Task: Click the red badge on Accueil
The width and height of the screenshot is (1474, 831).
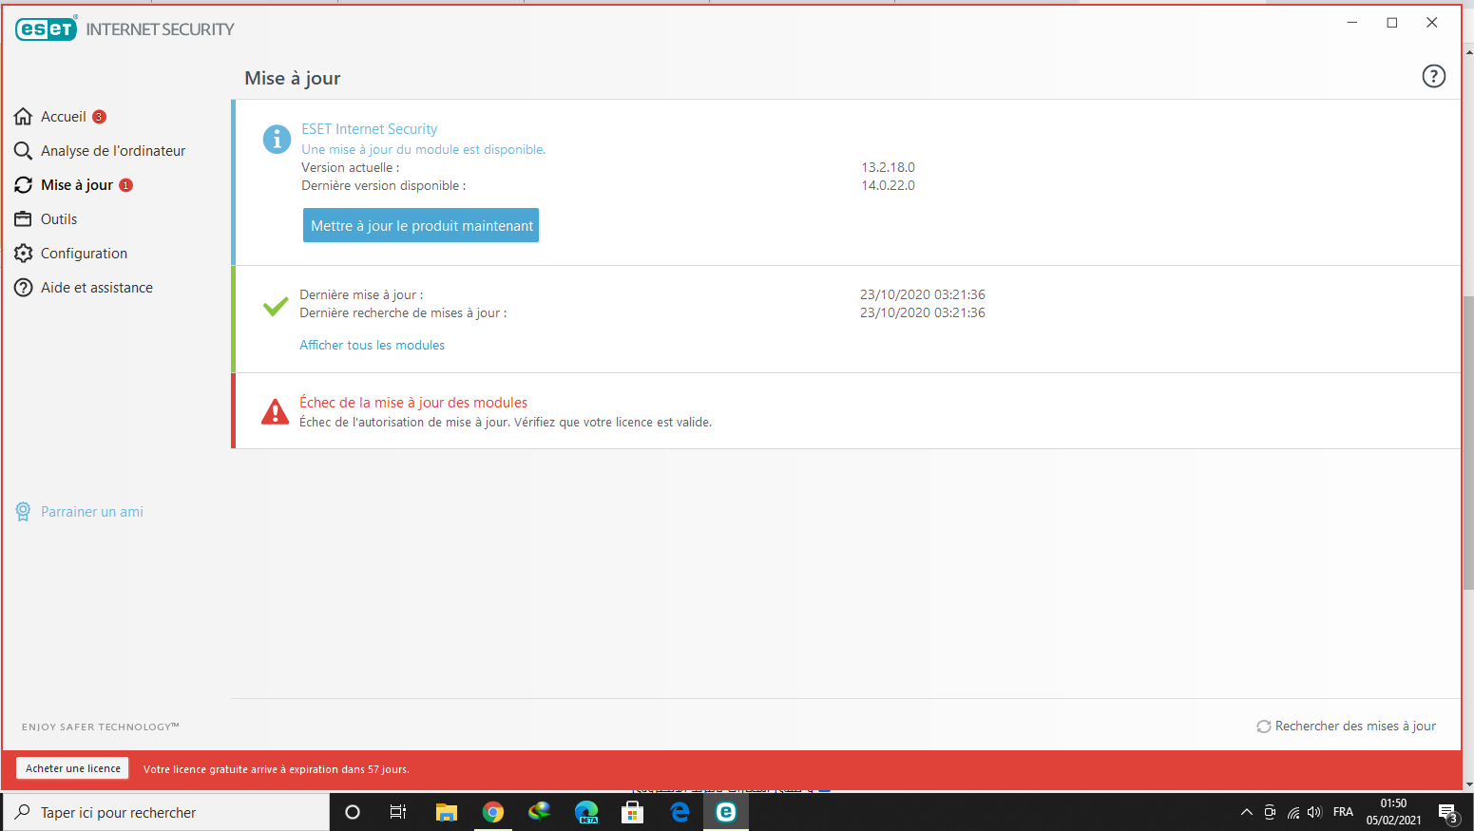Action: (x=99, y=117)
